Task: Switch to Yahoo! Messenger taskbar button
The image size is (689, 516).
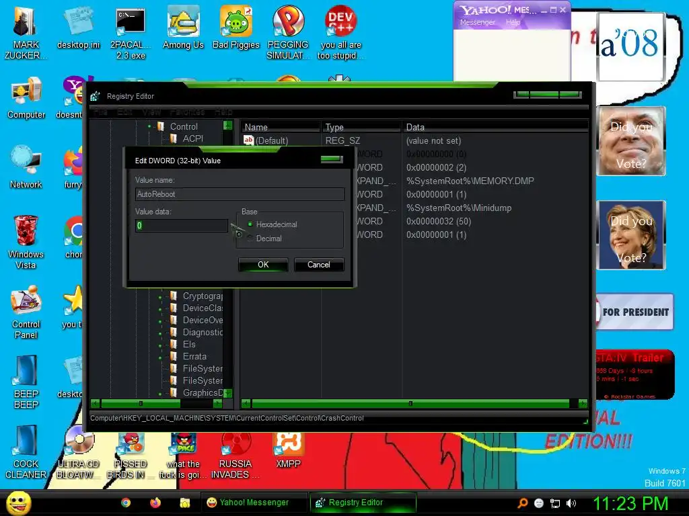Action: click(x=254, y=503)
